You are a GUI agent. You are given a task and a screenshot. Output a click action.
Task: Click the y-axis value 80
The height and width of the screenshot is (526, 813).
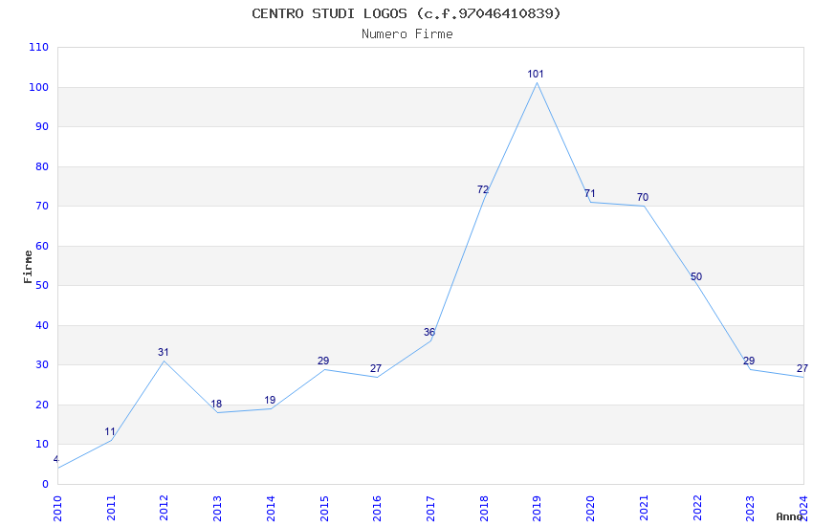click(x=42, y=166)
